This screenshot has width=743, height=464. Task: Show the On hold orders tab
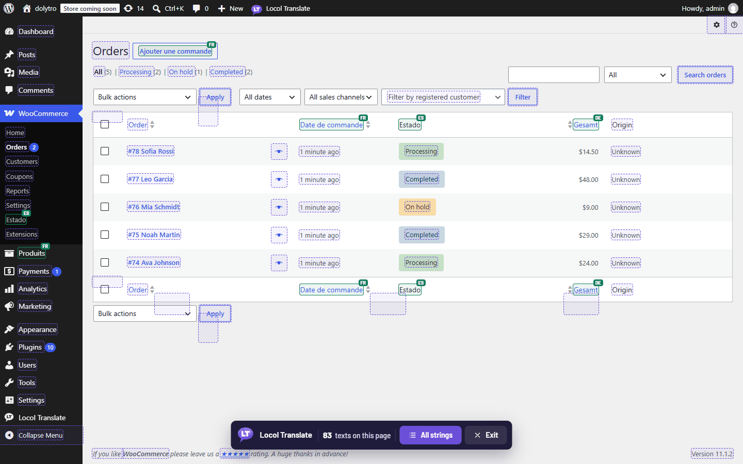[x=181, y=72]
